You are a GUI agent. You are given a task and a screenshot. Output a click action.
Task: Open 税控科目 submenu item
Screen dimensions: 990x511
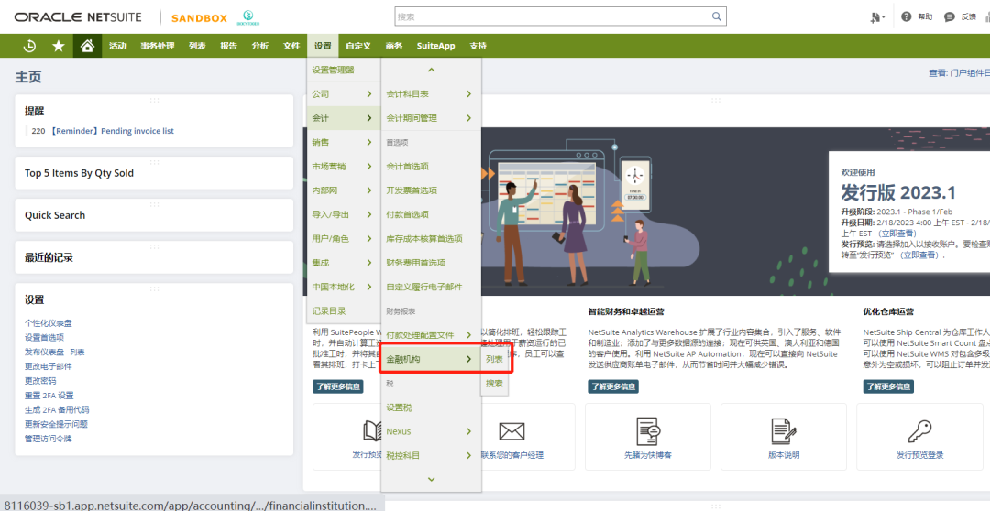pyautogui.click(x=431, y=455)
